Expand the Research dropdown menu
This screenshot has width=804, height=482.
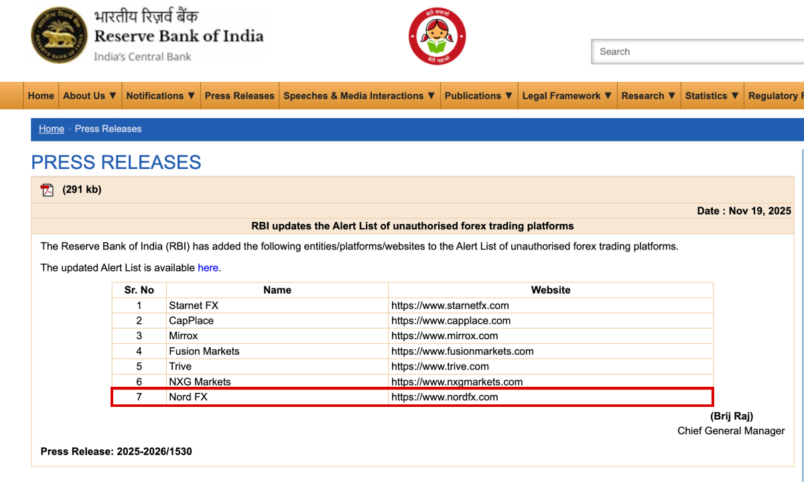pos(649,96)
